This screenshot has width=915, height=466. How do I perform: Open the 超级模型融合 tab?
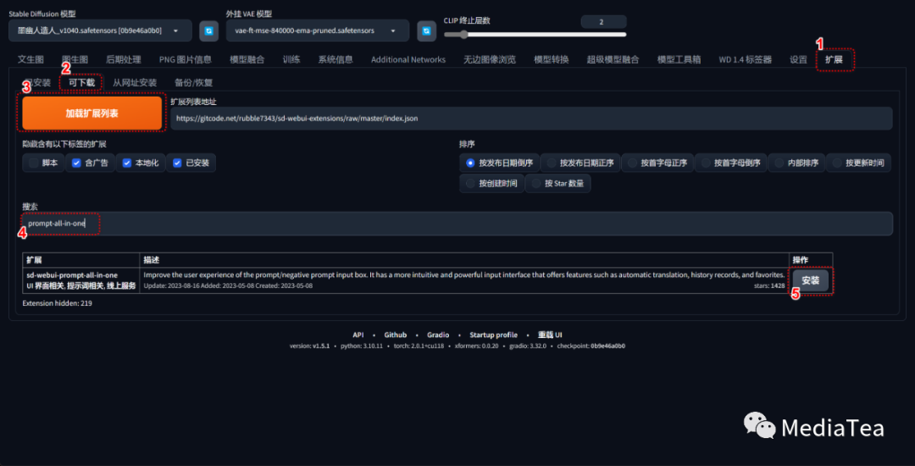[x=613, y=59]
